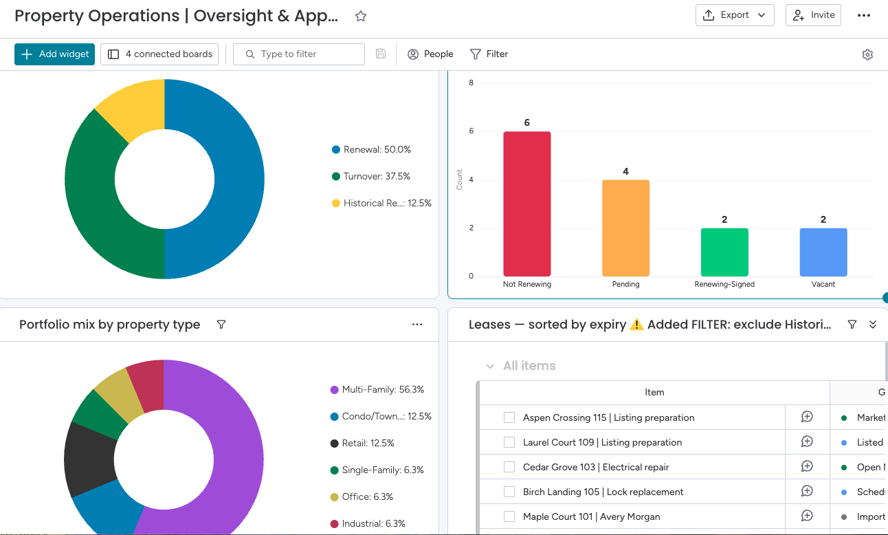The width and height of the screenshot is (888, 535).
Task: Open the three-dot dashboard options menu
Action: click(x=864, y=16)
